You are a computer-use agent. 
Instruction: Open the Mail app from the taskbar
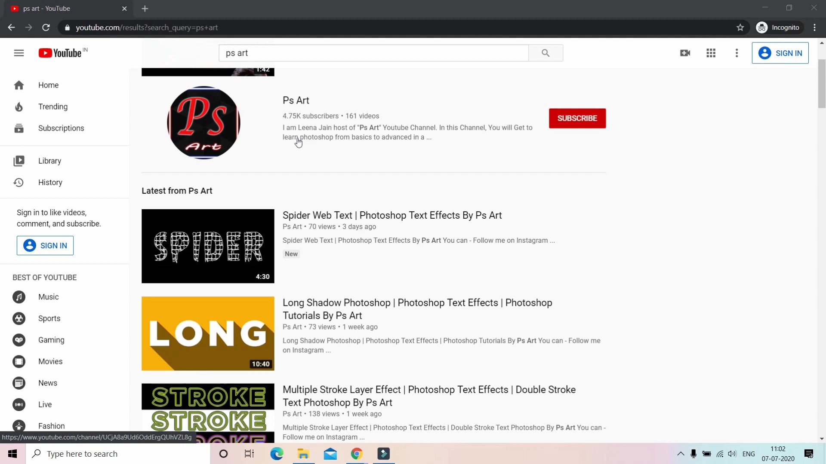[330, 454]
